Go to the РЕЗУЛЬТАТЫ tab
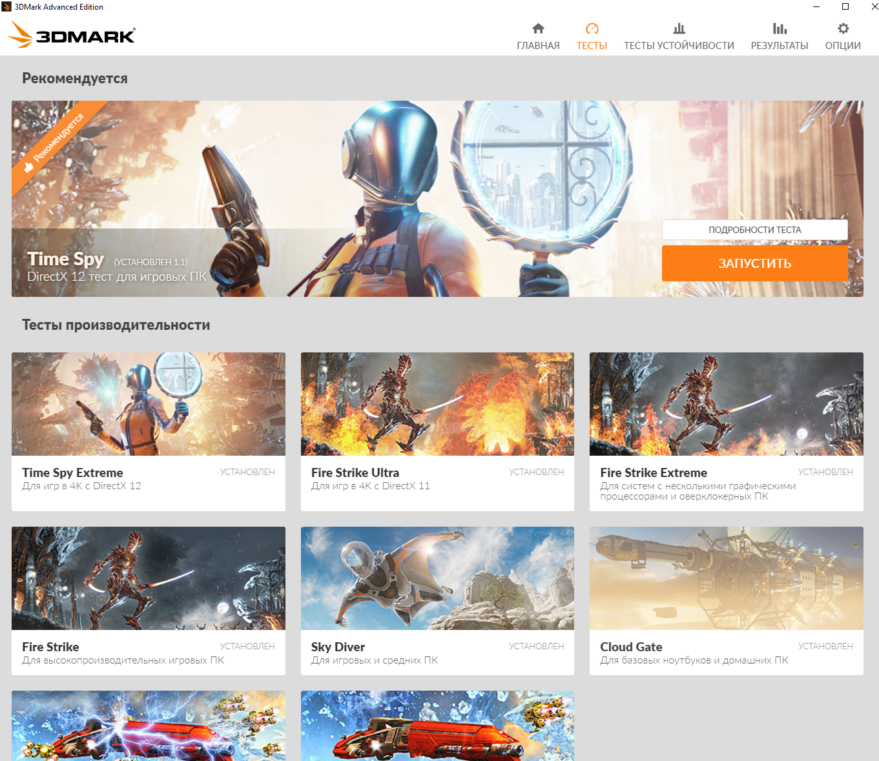 click(x=780, y=46)
